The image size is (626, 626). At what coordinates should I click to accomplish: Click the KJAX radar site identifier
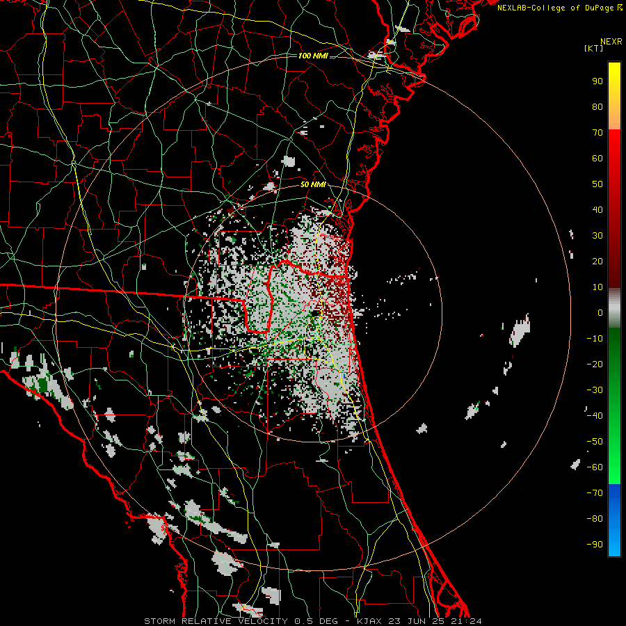[370, 621]
